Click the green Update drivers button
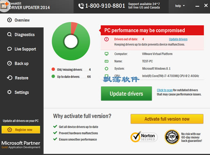The height and width of the screenshot is (155, 210). [126, 94]
